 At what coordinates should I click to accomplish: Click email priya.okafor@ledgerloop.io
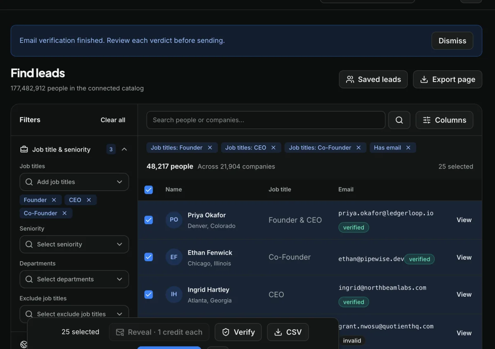pyautogui.click(x=386, y=213)
